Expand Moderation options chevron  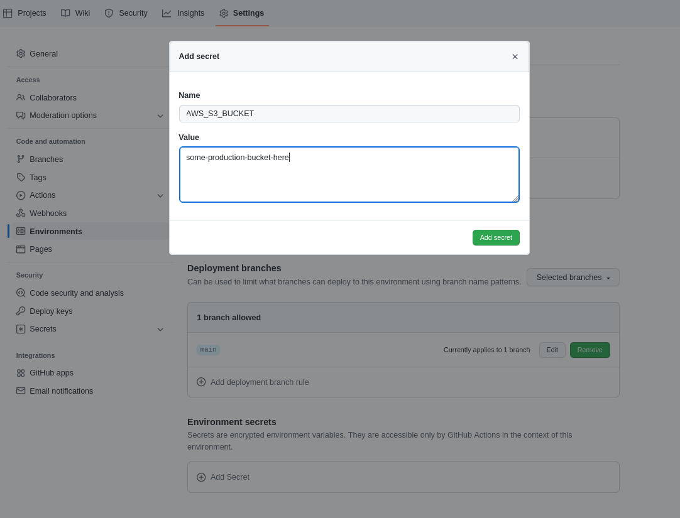[160, 116]
